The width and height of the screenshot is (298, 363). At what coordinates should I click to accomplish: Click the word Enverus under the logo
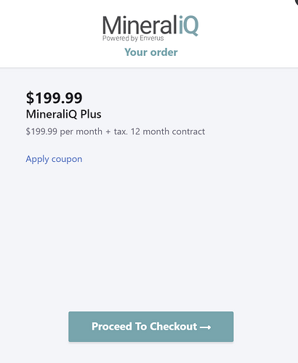pos(152,38)
